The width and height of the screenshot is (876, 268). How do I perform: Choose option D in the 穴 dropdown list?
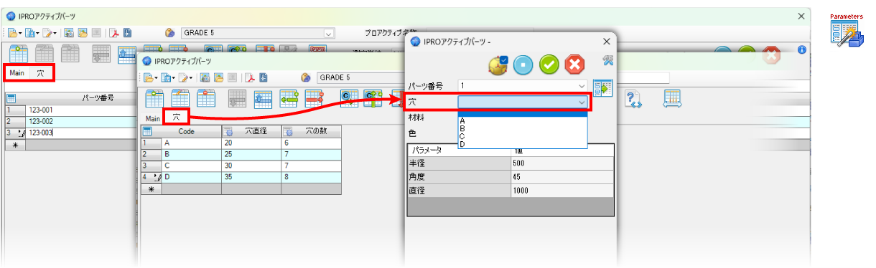tap(523, 144)
